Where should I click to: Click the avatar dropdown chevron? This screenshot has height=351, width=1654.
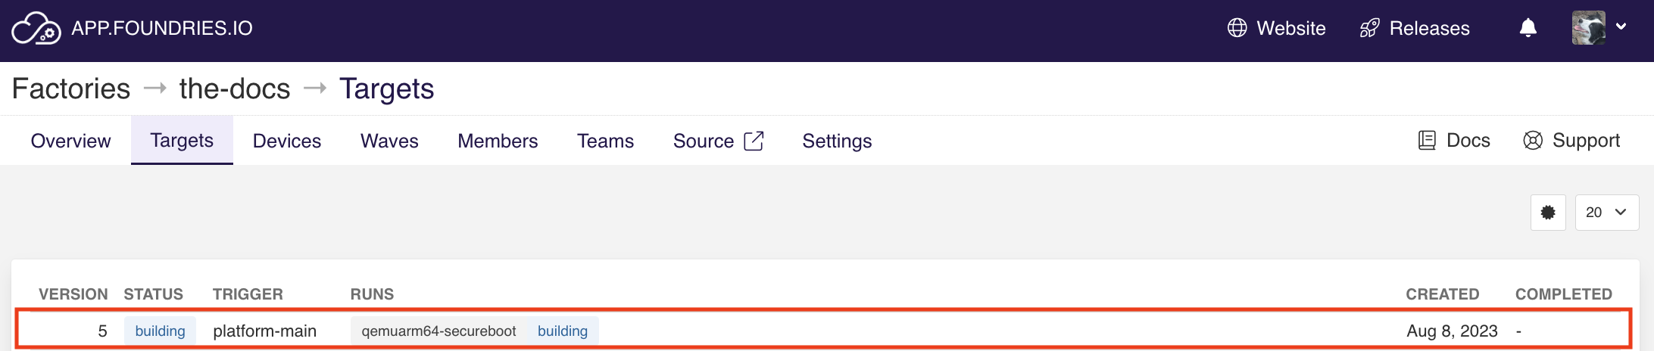click(1621, 26)
